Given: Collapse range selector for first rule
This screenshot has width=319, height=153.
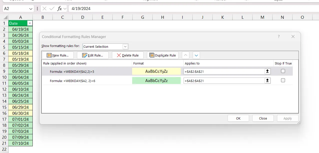Looking at the screenshot, I should coord(267,71).
